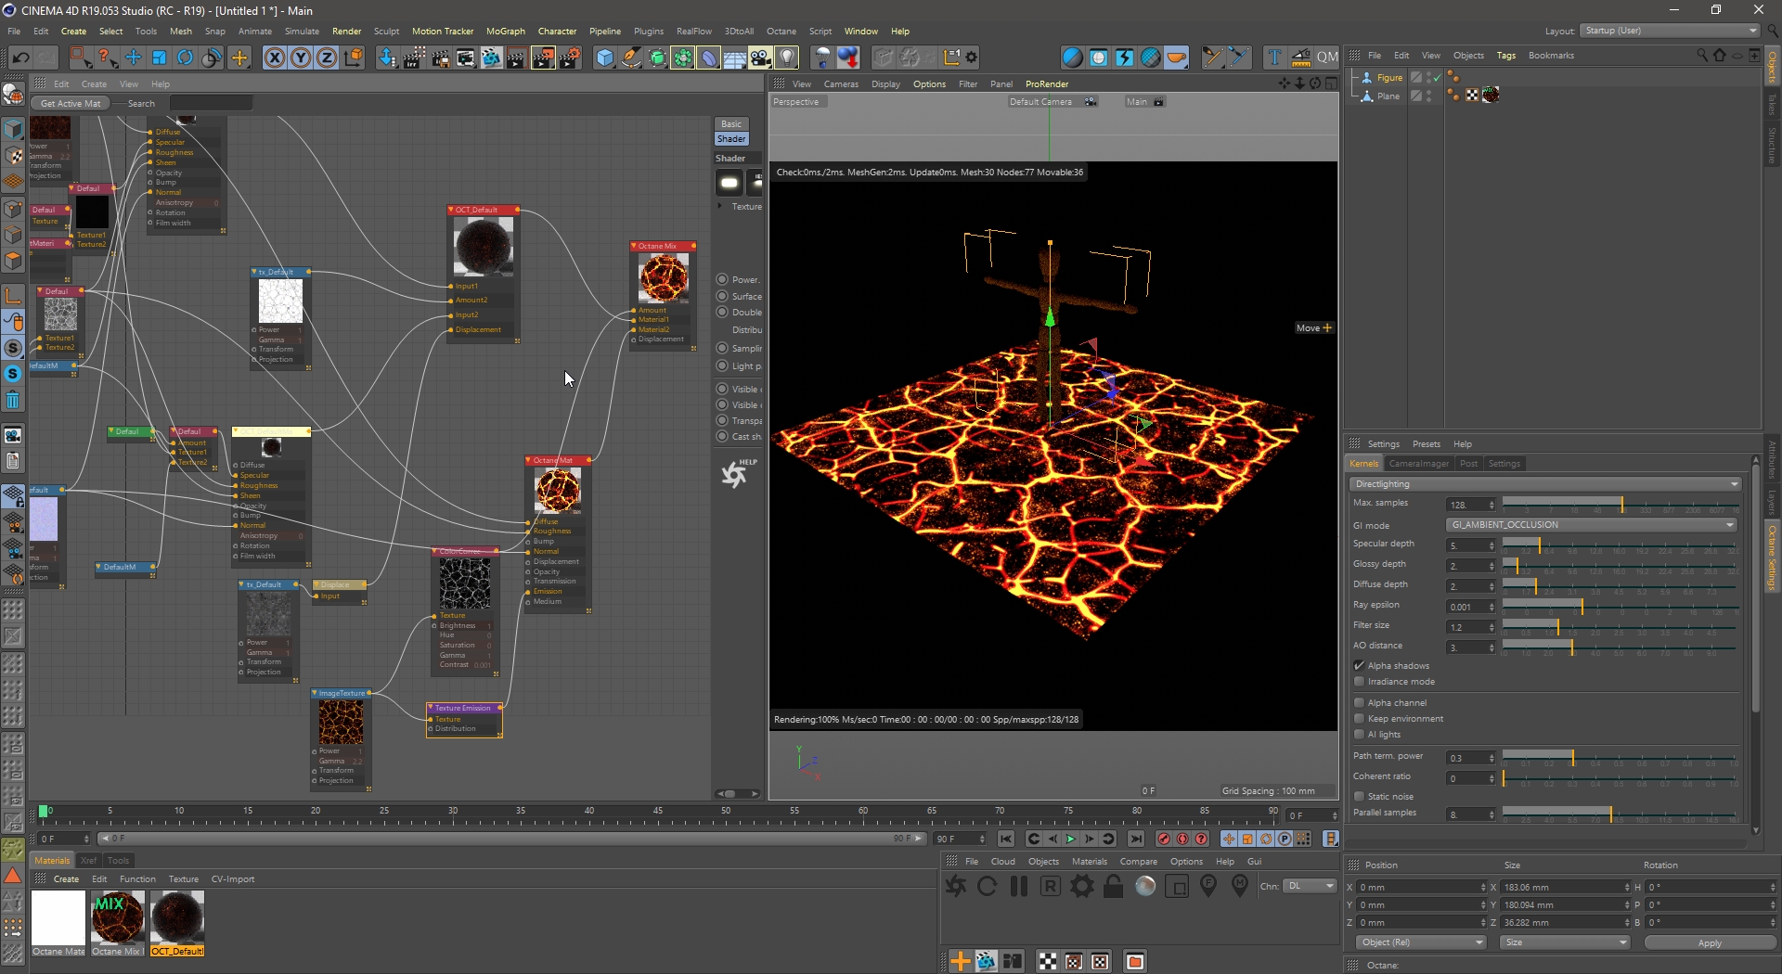Viewport: 1782px width, 974px height.
Task: Open Octane settings gear icon
Action: pyautogui.click(x=1081, y=887)
